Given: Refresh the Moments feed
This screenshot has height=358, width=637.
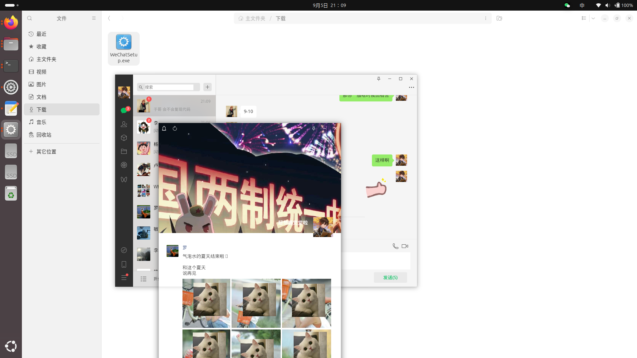Looking at the screenshot, I should coord(175,129).
